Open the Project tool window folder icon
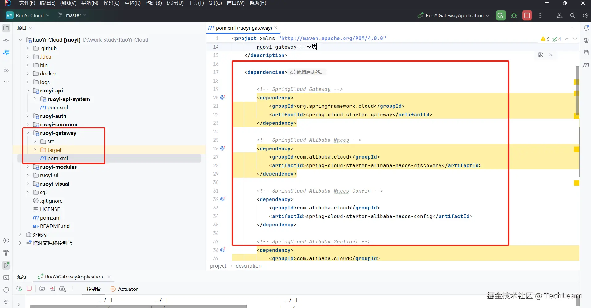 (x=6, y=28)
